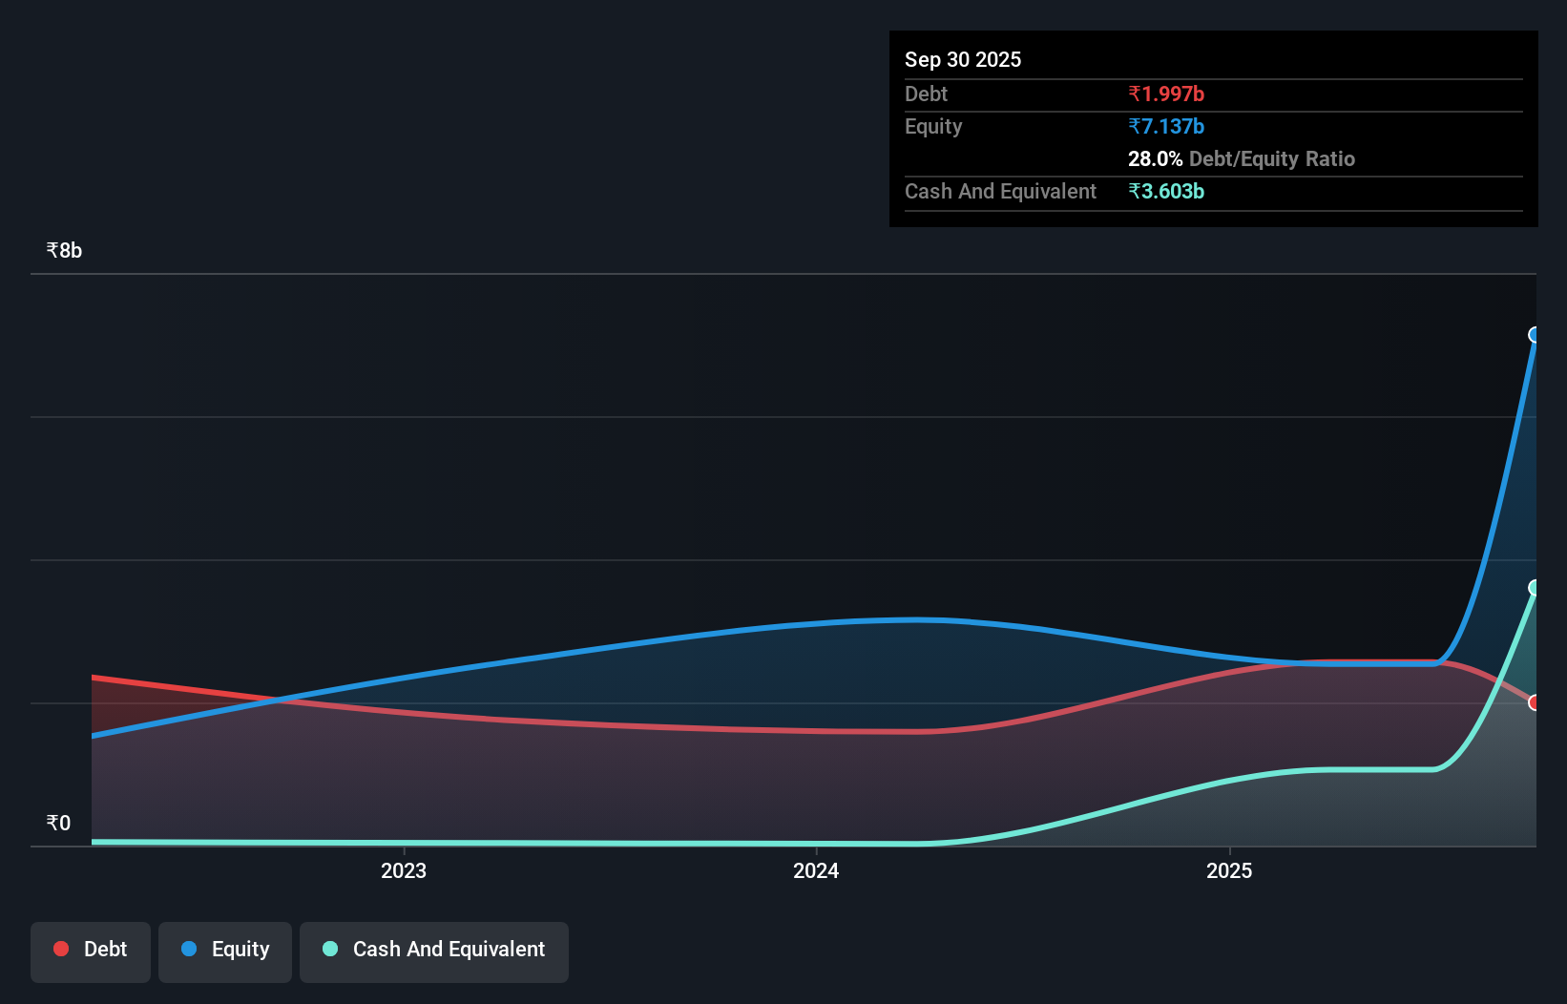Click the ₹8b axis label
This screenshot has height=1004, width=1567.
(63, 249)
